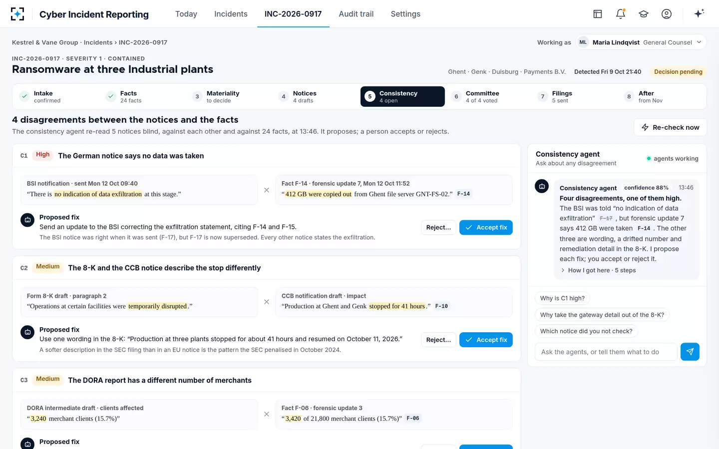The width and height of the screenshot is (719, 449).
Task: Open the F-10 reference in CCB notification
Action: click(x=441, y=306)
